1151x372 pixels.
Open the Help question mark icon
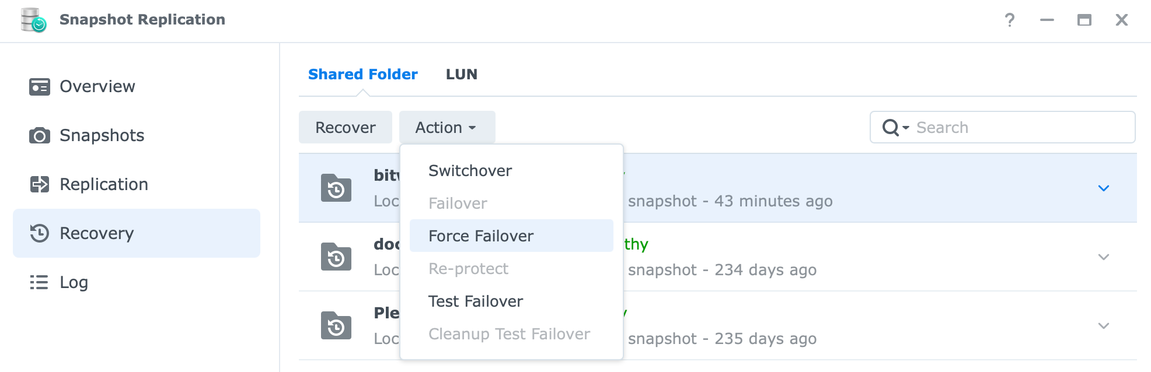click(1010, 20)
